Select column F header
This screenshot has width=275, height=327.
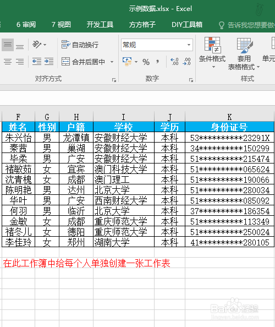(18, 117)
